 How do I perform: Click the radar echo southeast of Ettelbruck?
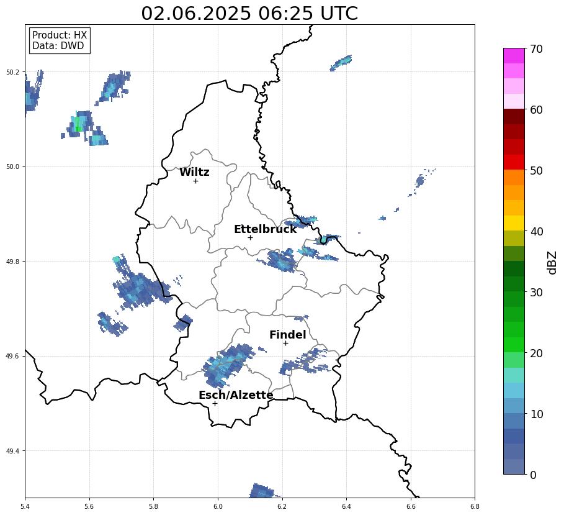[280, 260]
